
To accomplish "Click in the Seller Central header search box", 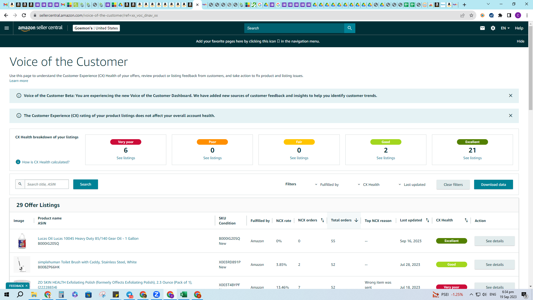I will [294, 28].
